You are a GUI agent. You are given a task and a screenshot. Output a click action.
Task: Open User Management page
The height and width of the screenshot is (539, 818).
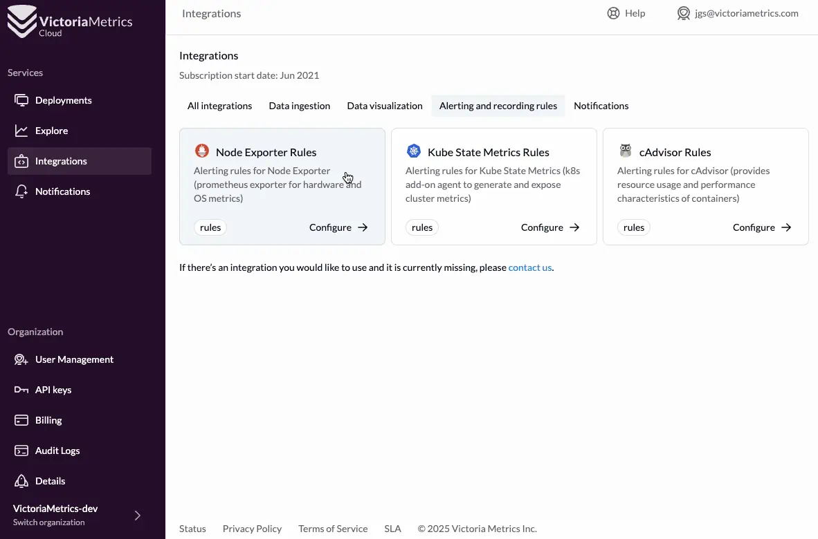pos(80,359)
